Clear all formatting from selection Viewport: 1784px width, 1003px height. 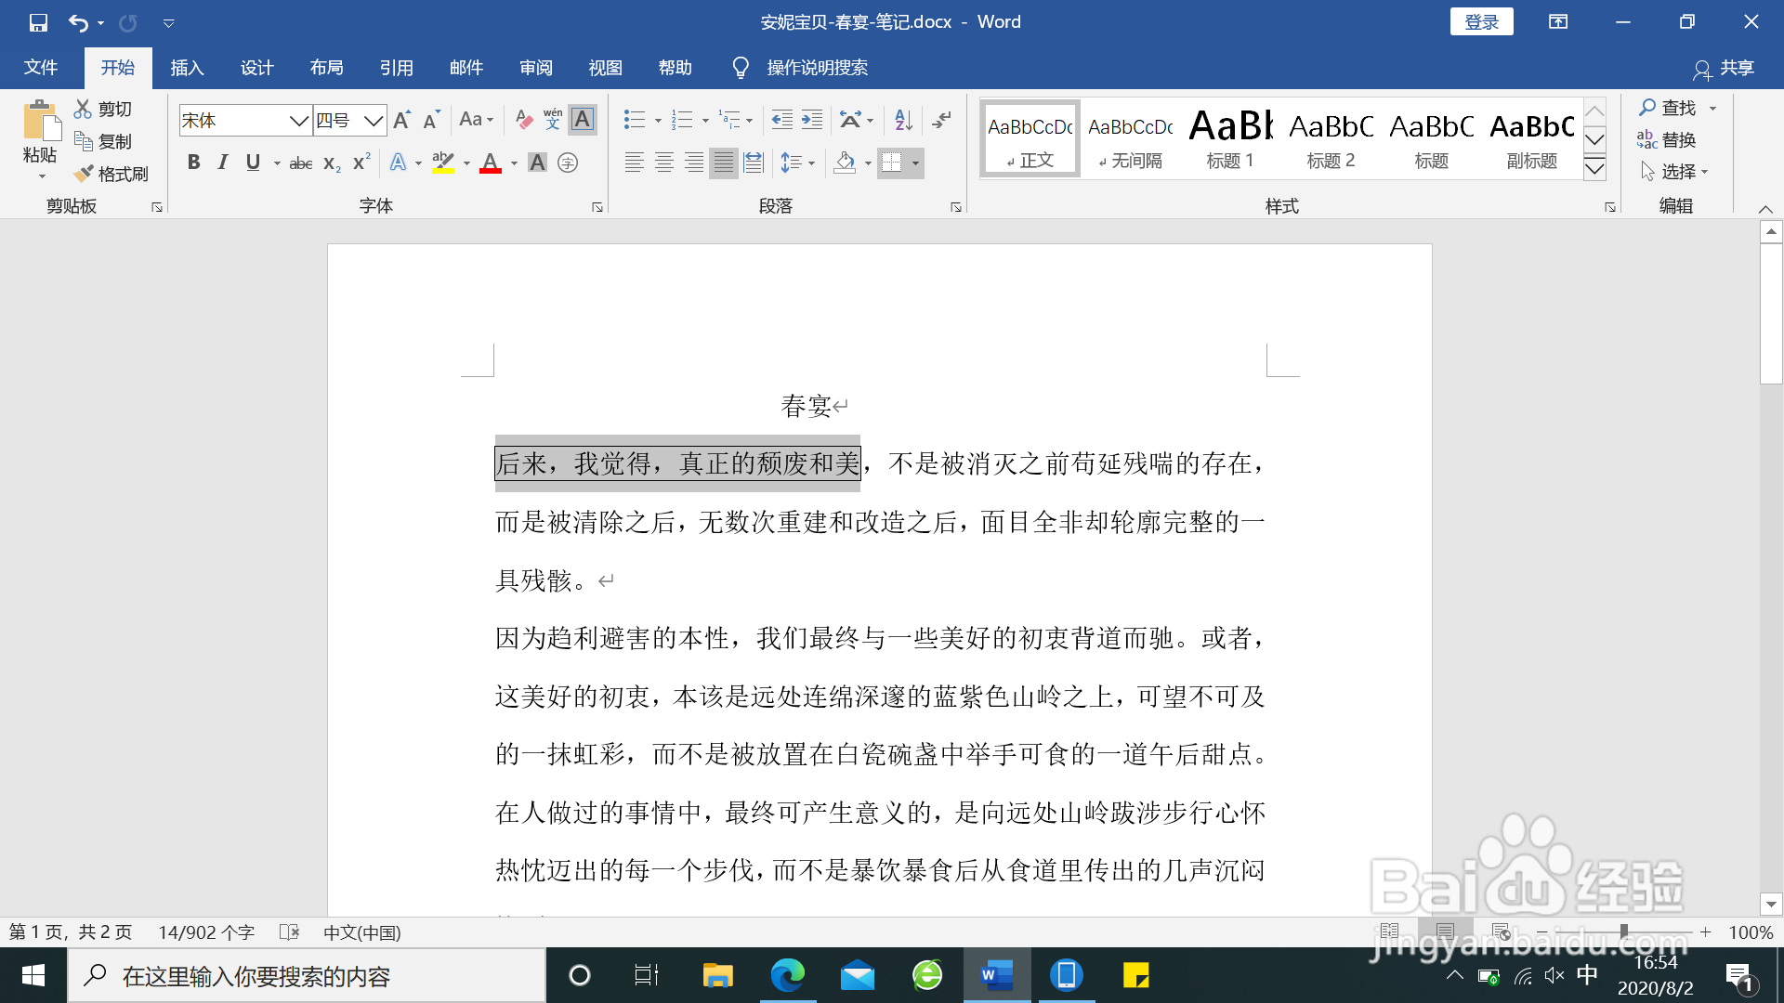[x=523, y=120]
